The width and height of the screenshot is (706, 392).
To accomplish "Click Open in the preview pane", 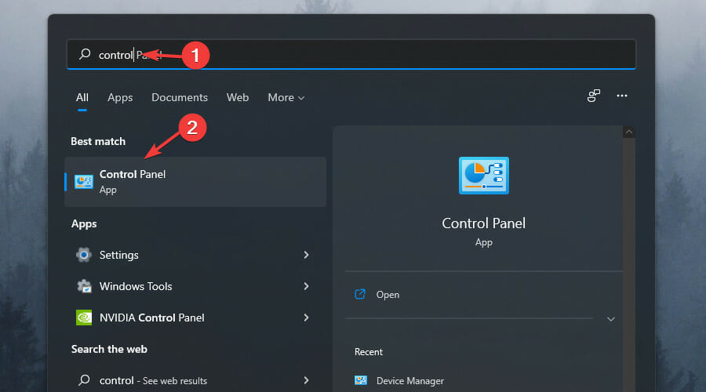I will point(388,295).
